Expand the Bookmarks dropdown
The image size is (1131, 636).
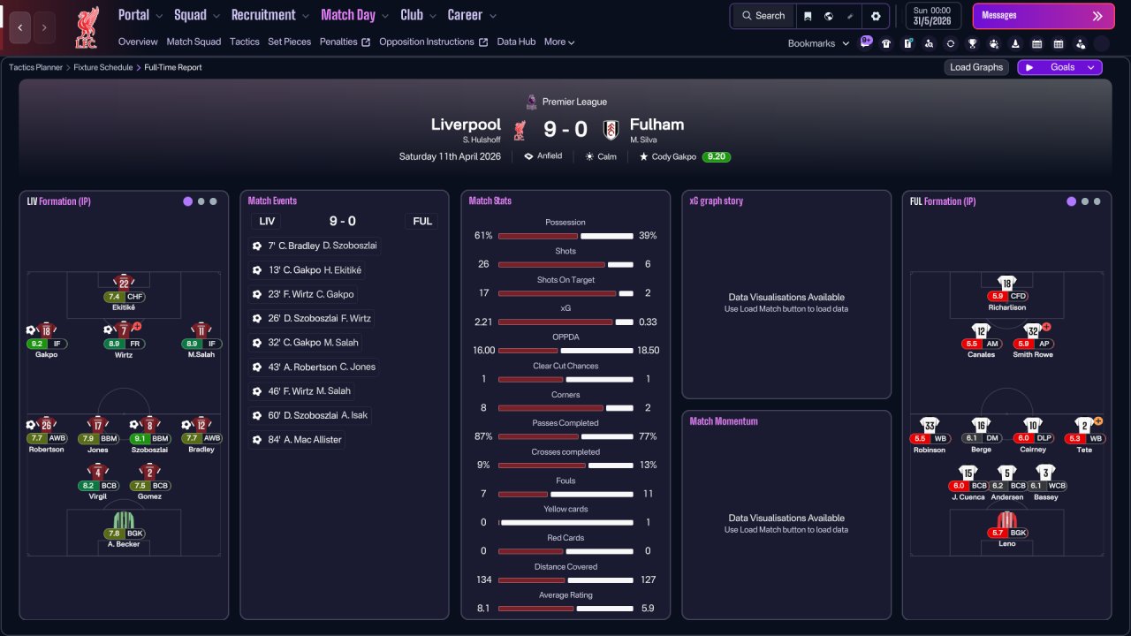pyautogui.click(x=818, y=43)
